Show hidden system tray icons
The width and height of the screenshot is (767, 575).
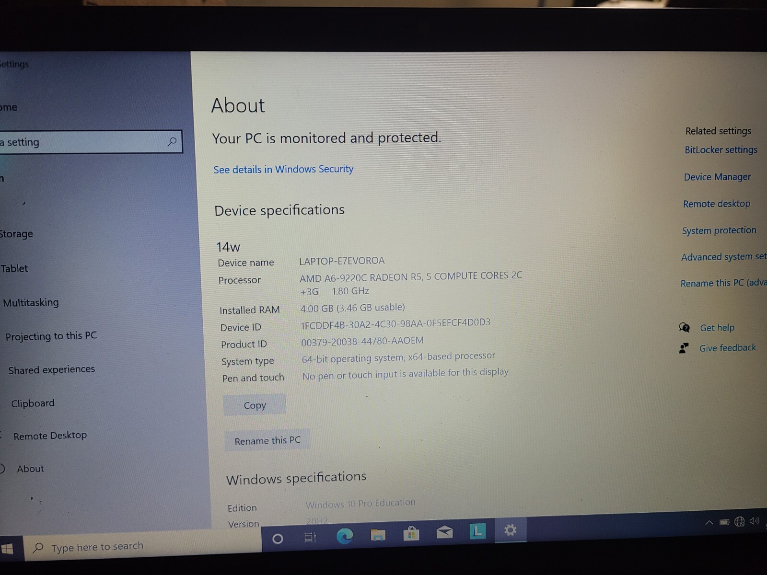click(709, 523)
